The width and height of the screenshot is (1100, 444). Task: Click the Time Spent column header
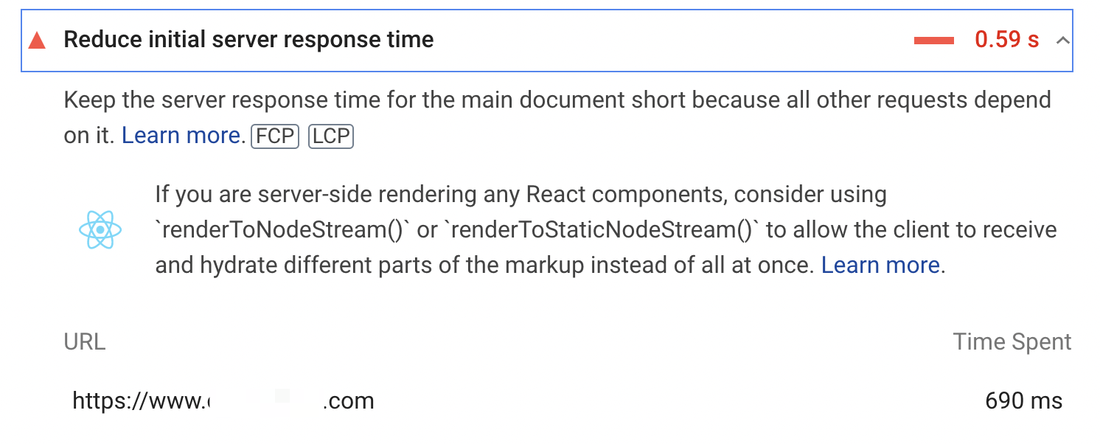pos(1012,342)
